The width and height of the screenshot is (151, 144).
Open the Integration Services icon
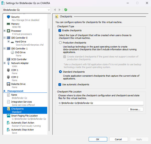(x=8, y=102)
